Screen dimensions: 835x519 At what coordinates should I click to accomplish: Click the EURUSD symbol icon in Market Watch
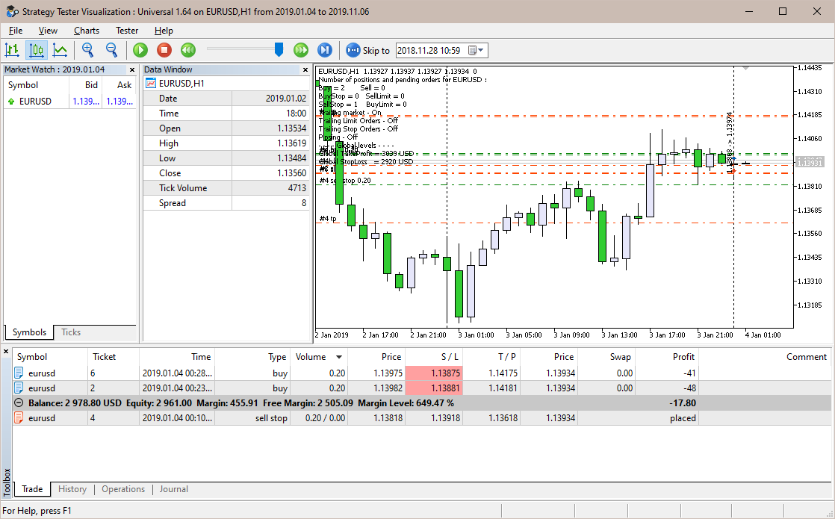10,101
